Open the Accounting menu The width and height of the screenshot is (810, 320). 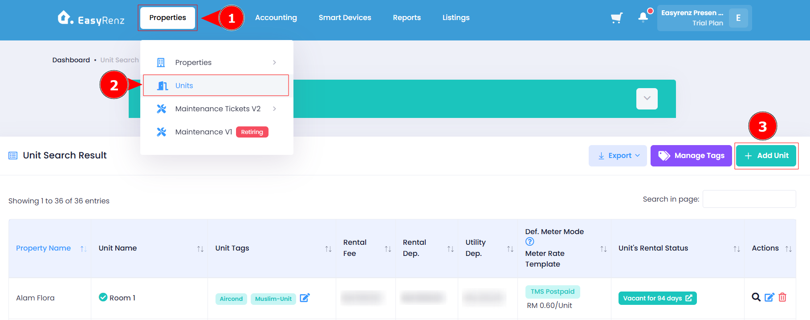coord(276,18)
